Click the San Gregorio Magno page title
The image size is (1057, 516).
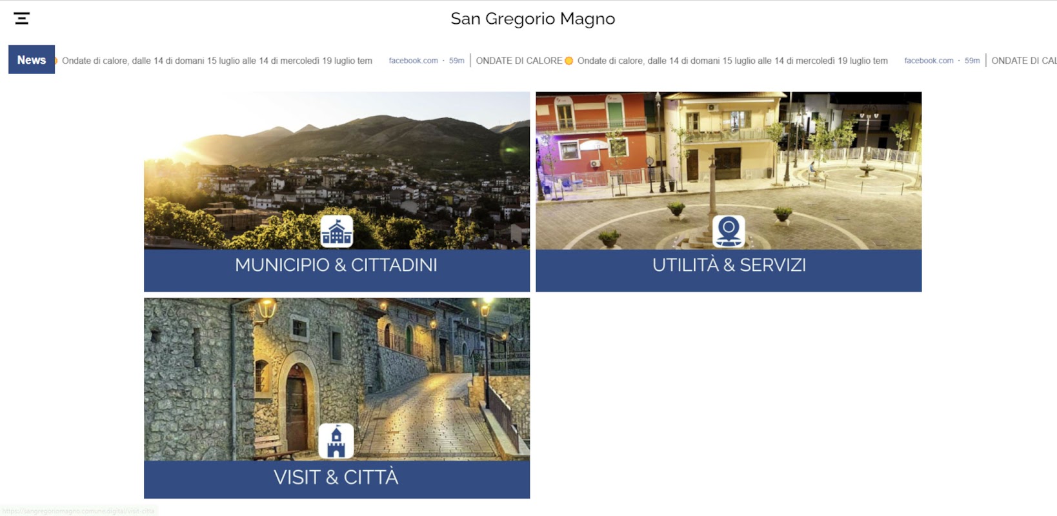click(x=532, y=19)
